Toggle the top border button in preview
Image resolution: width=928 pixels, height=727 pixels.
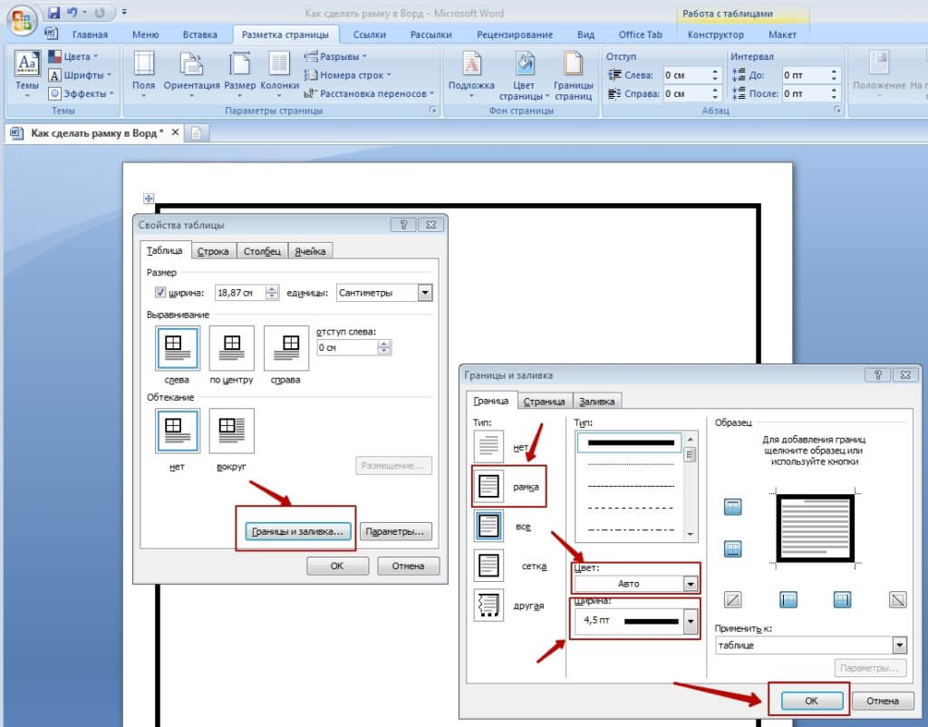tap(733, 508)
